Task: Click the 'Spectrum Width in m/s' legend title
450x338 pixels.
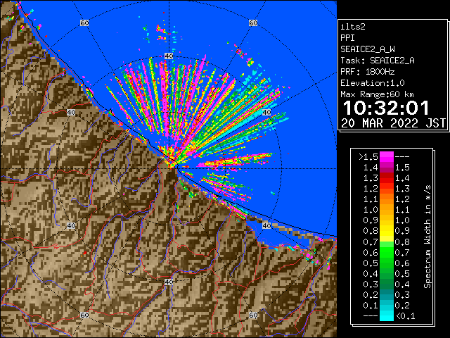Action: tap(427, 237)
